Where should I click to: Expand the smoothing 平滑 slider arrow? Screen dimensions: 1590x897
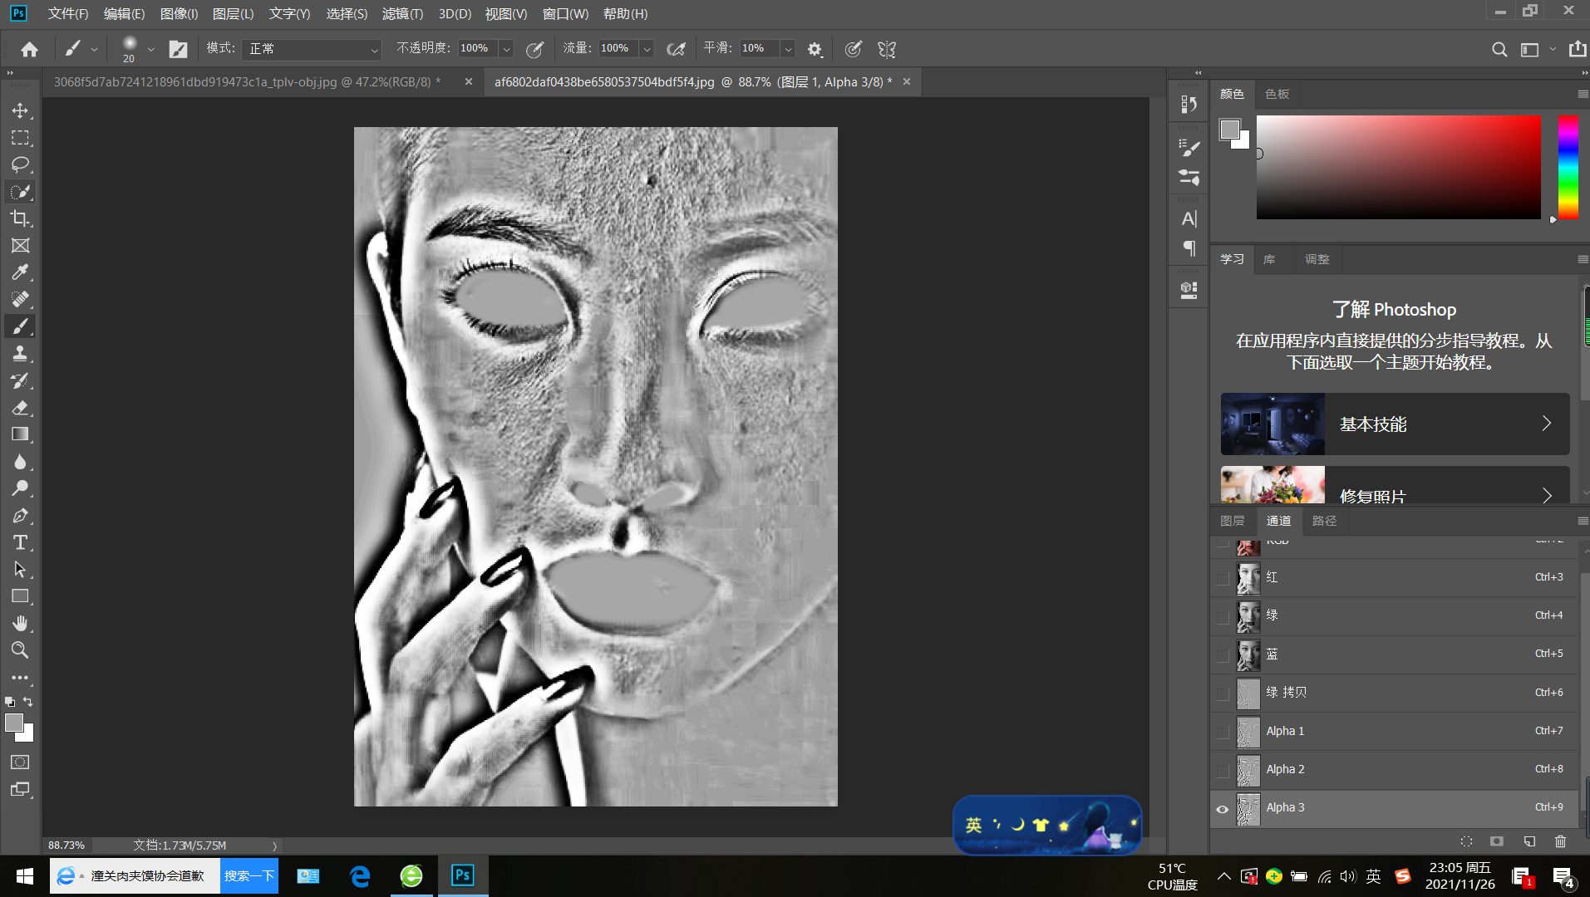click(788, 49)
